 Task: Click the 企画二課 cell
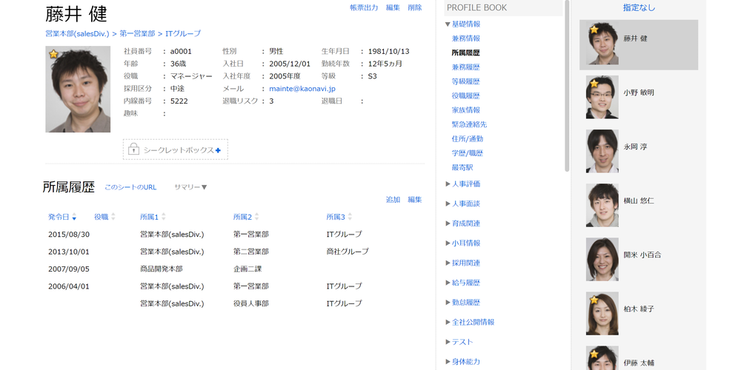tap(247, 269)
